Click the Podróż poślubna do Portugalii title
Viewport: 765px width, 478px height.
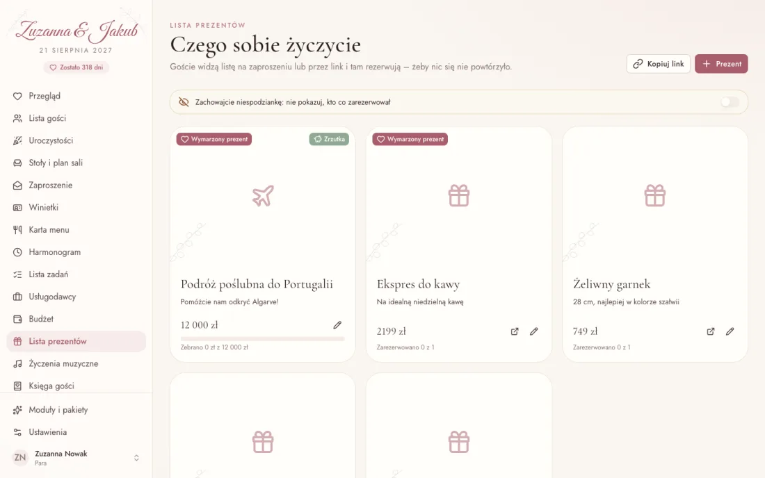257,284
